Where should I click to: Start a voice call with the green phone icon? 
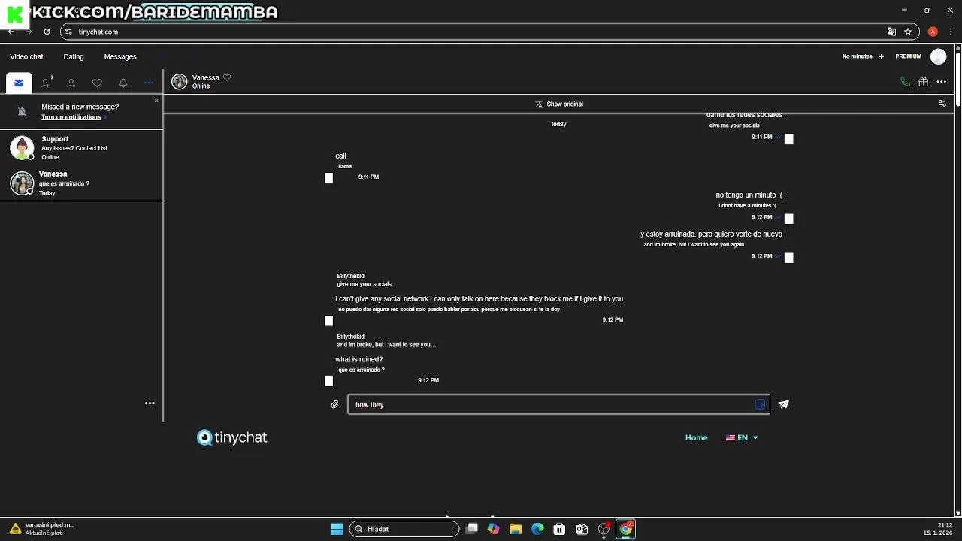tap(905, 82)
